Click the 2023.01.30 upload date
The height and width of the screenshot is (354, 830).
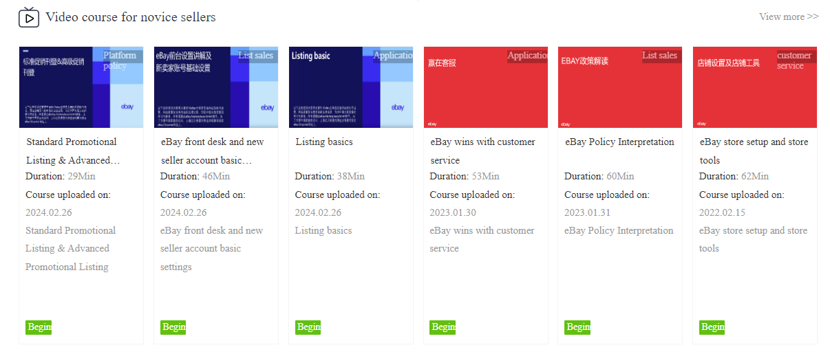point(453,212)
